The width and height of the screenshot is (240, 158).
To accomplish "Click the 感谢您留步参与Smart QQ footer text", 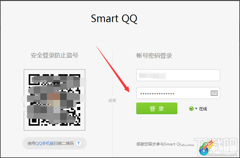I will coord(165,144).
